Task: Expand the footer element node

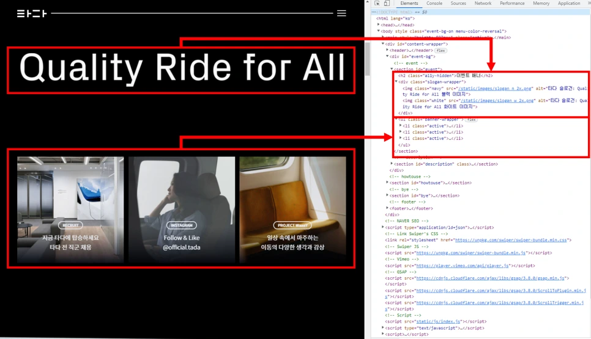Action: [387, 208]
